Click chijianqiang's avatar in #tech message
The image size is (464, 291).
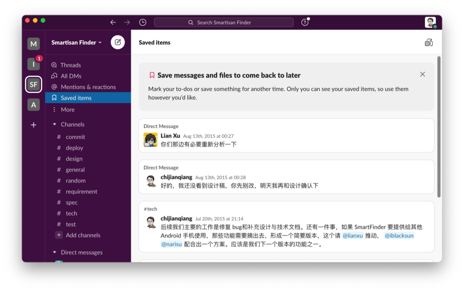150,223
